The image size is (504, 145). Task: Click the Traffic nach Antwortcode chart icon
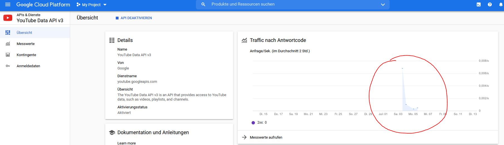244,40
